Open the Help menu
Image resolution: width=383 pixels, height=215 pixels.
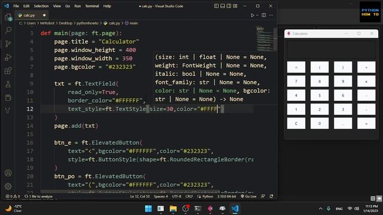[x=107, y=6]
